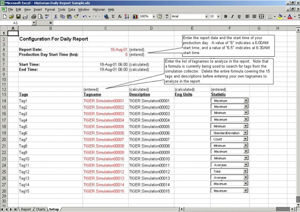Viewport: 300px width, 212px height.
Task: Click the vertical scrollbar up arrow
Action: point(298,30)
